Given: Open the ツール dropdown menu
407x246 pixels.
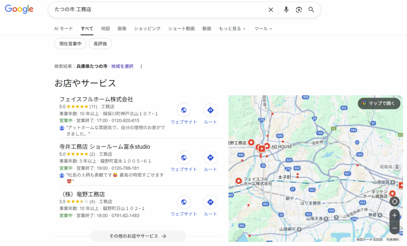Looking at the screenshot, I should (x=263, y=29).
